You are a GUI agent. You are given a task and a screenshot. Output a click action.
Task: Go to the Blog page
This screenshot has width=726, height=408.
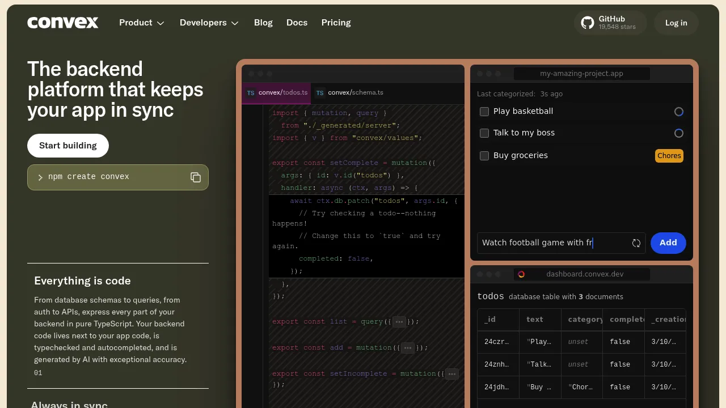pos(263,23)
